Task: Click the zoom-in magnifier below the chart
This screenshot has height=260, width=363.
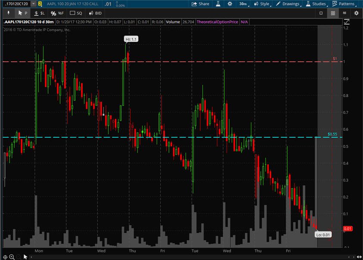Action: point(12,257)
